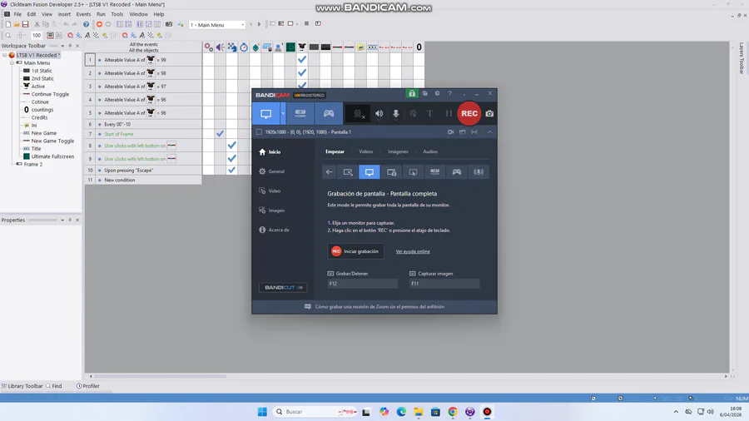Image resolution: width=749 pixels, height=421 pixels.
Task: Toggle Bandicam webcam overlay icon
Action: [358, 114]
